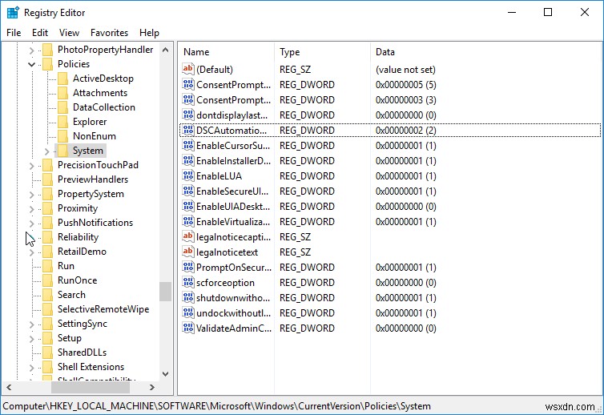
Task: Select the first ConsentPrompt value with data 5
Action: pos(233,85)
